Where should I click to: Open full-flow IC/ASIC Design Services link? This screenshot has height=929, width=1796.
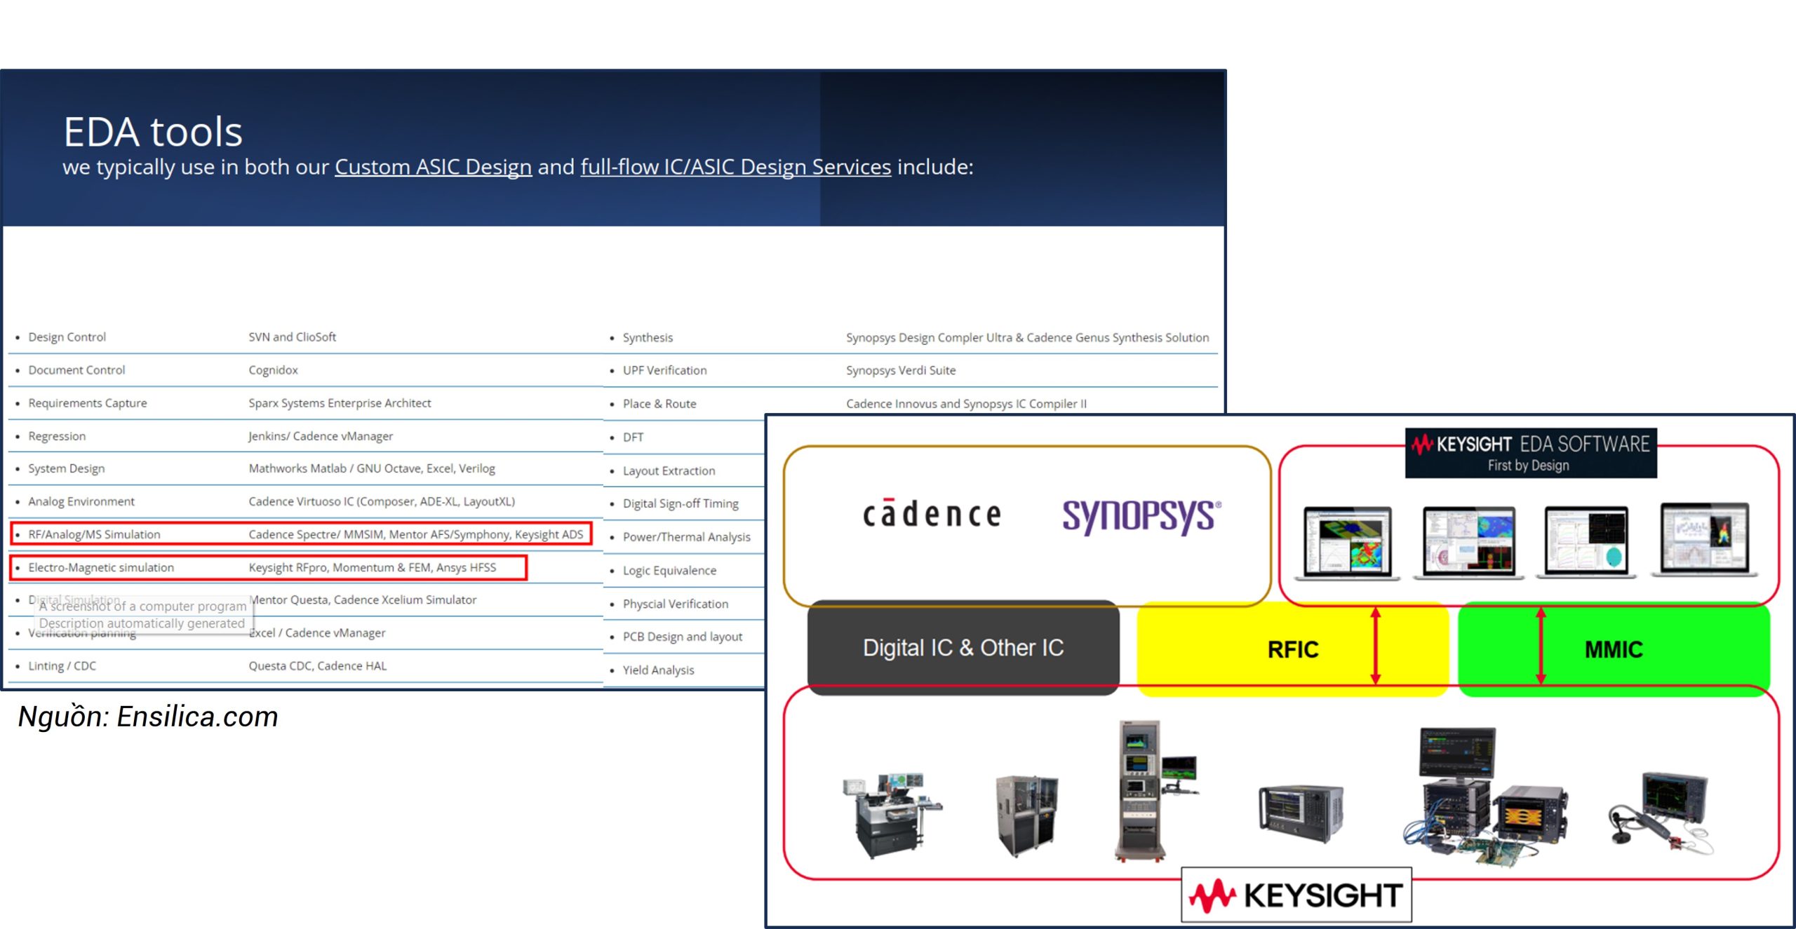pyautogui.click(x=735, y=167)
